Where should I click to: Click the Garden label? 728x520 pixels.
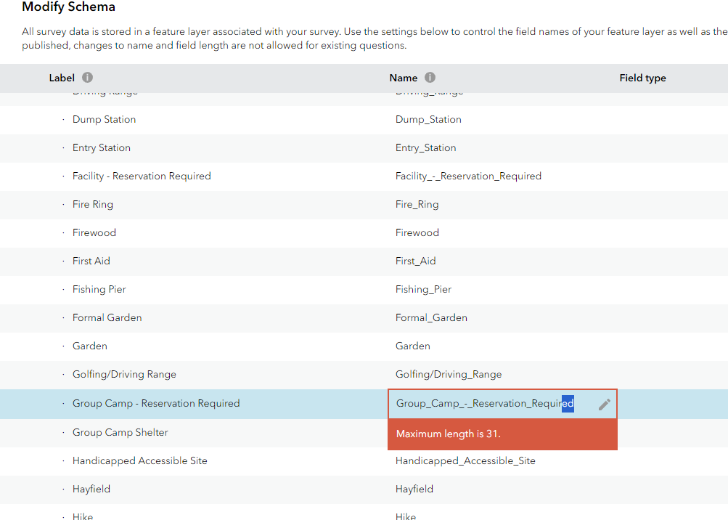tap(89, 346)
